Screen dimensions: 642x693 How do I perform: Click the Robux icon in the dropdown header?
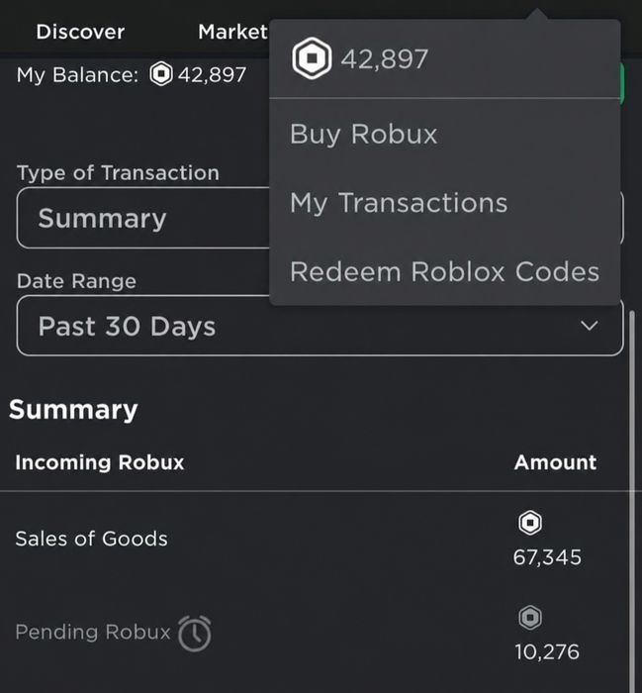(312, 58)
